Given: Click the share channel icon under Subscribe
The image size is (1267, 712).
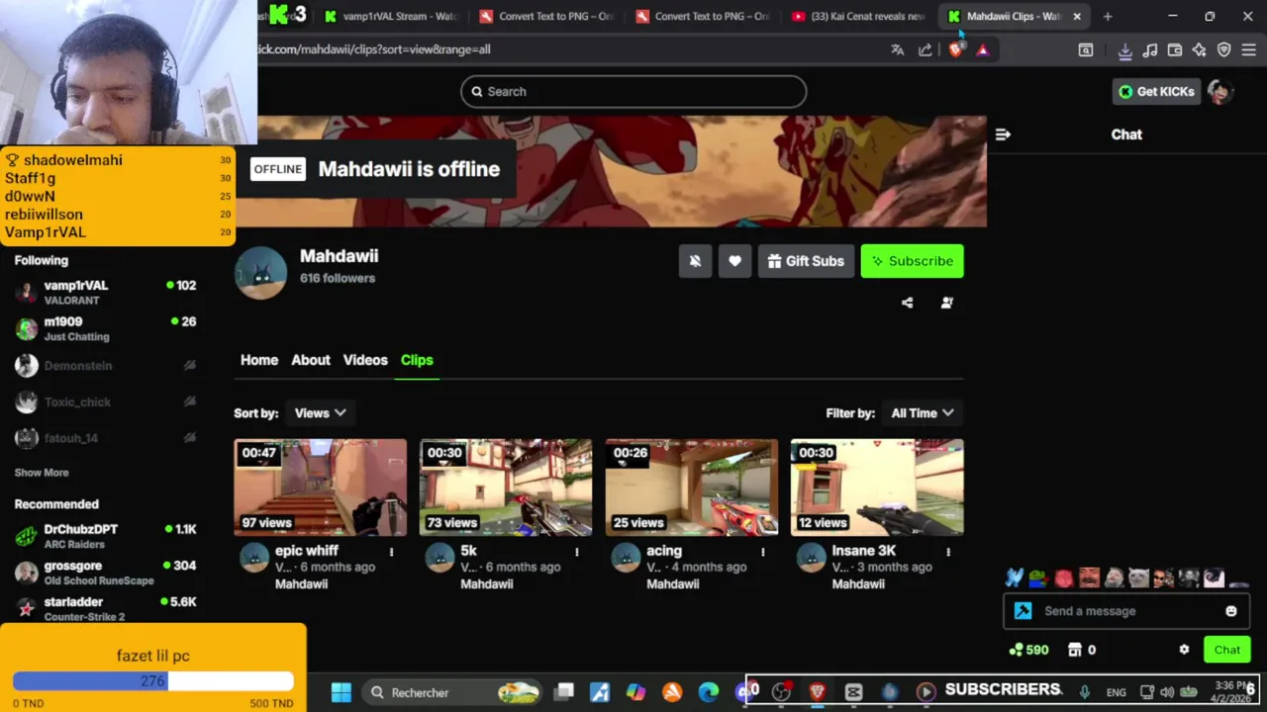Looking at the screenshot, I should pyautogui.click(x=908, y=303).
